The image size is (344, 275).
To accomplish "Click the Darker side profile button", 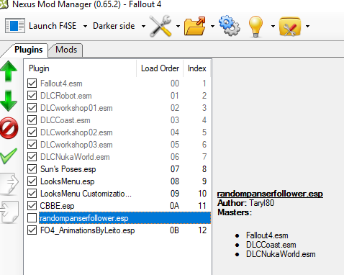I will (x=114, y=26).
